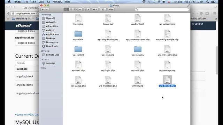Open Notification Center in menu bar

point(213,2)
